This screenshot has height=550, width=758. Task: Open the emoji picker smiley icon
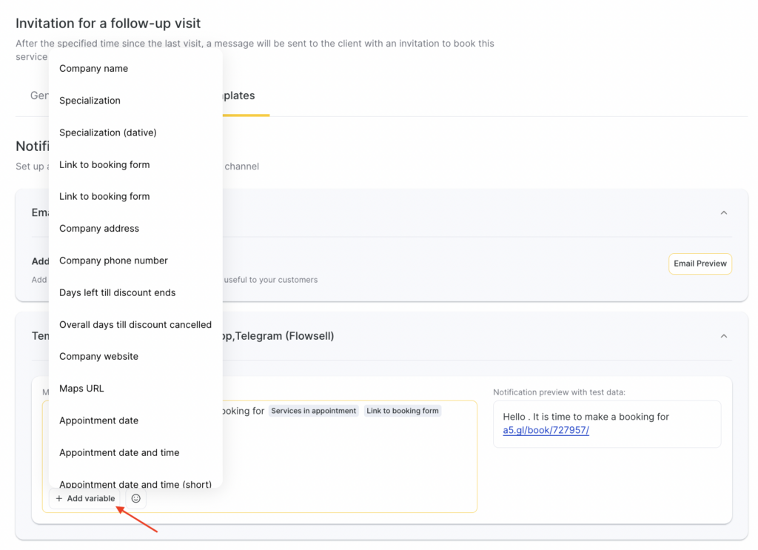coord(135,499)
